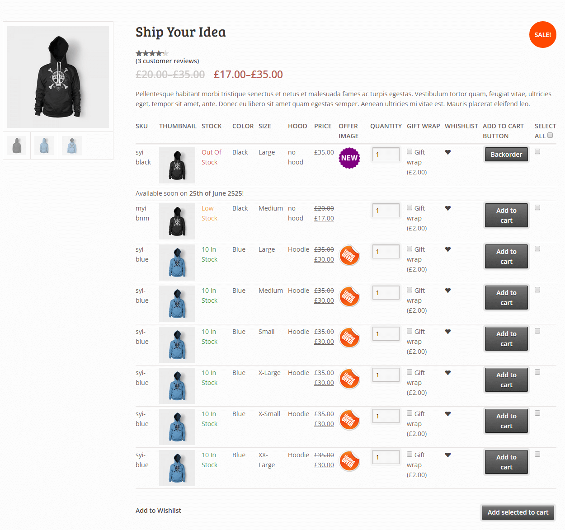Click quantity field for myi-bnm row

(x=386, y=210)
